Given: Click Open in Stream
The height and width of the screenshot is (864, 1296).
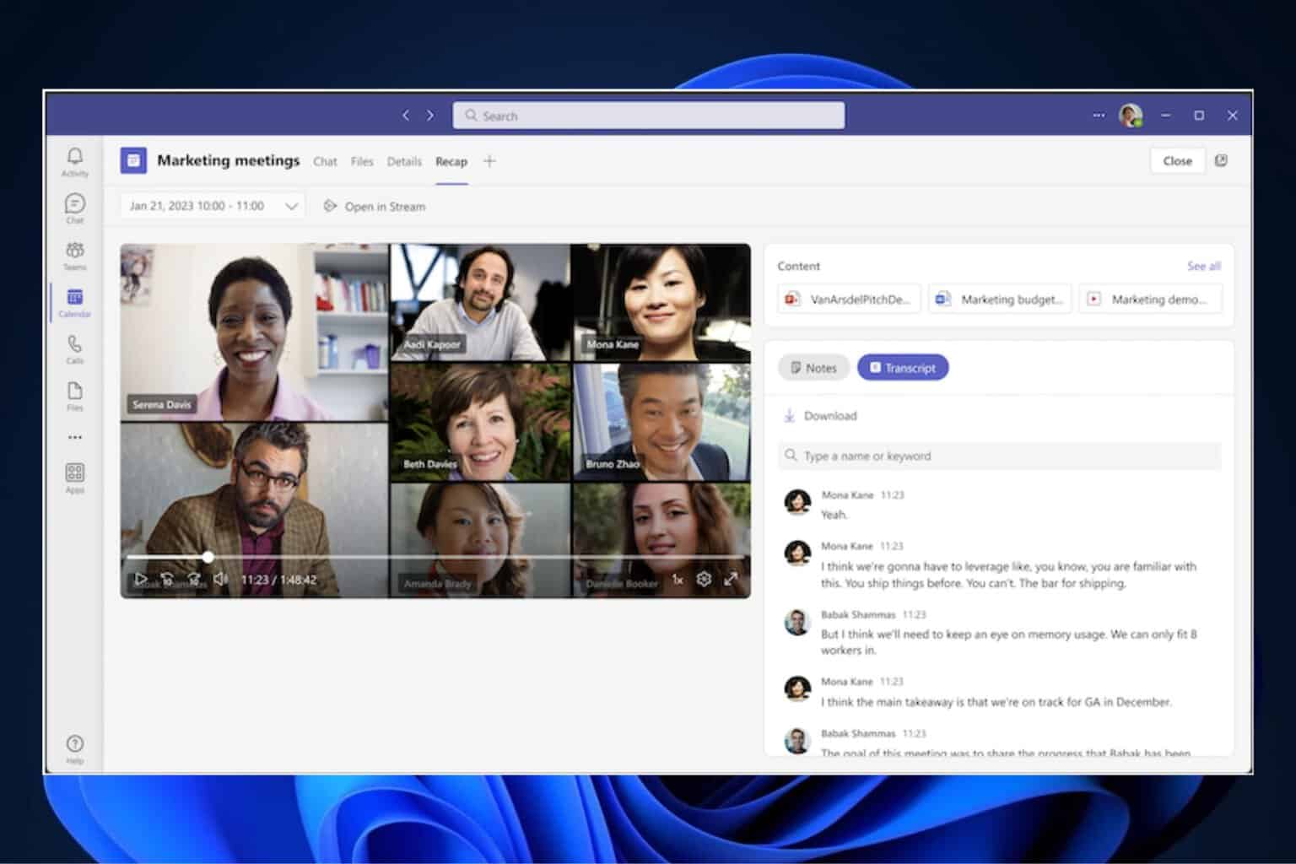Looking at the screenshot, I should tap(375, 206).
